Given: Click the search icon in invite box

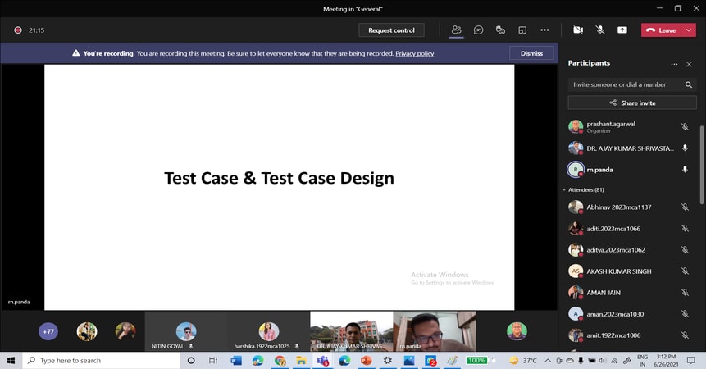Looking at the screenshot, I should 689,84.
